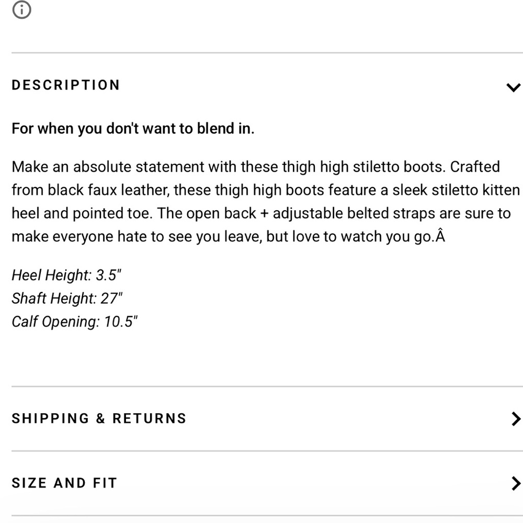Click the Calf Opening label

pyautogui.click(x=56, y=322)
